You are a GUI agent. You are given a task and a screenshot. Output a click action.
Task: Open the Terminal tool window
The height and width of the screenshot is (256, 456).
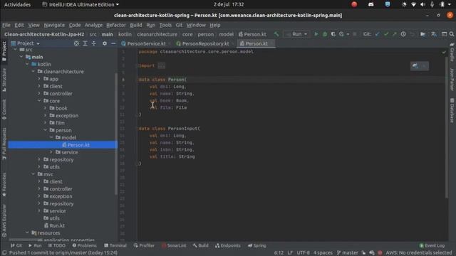(x=115, y=245)
